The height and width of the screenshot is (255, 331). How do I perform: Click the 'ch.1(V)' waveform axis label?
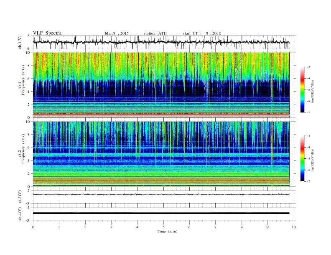(20, 42)
